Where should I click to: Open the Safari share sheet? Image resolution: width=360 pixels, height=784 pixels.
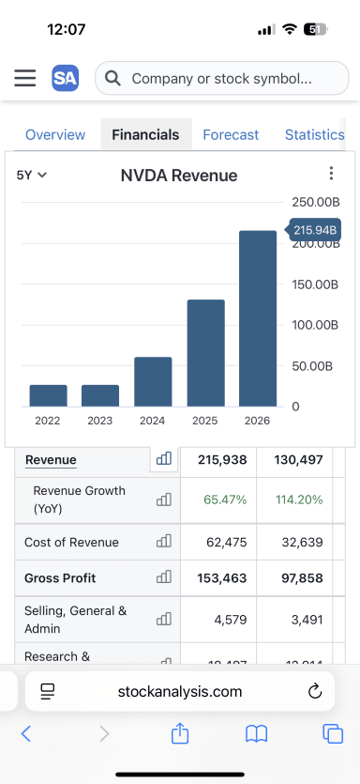click(180, 733)
